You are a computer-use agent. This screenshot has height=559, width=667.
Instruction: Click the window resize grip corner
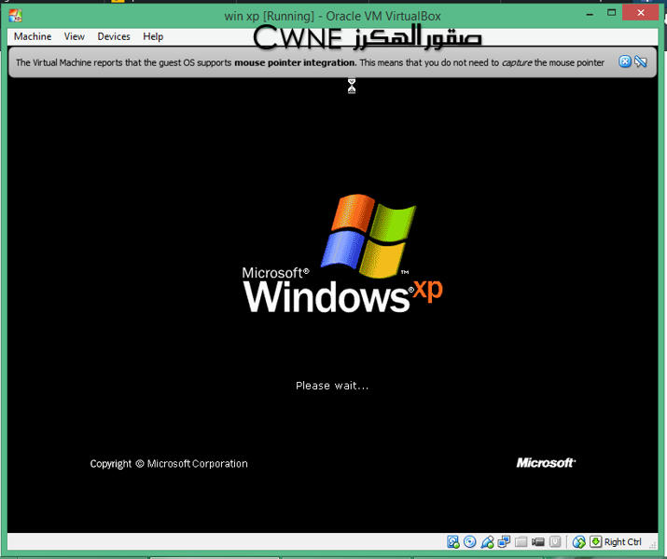(x=653, y=546)
